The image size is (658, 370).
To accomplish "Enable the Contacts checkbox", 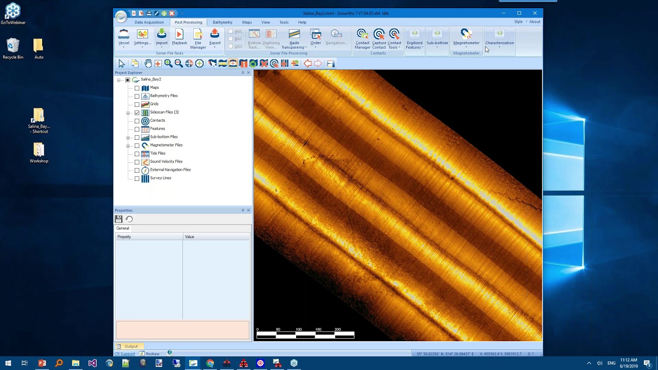I will (x=137, y=121).
